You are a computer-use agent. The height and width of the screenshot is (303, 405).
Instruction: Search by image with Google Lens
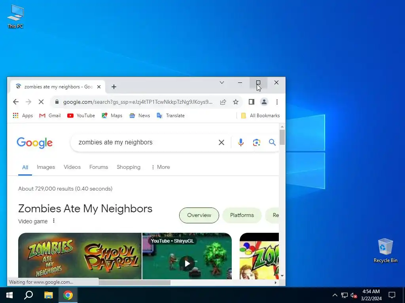click(x=256, y=142)
